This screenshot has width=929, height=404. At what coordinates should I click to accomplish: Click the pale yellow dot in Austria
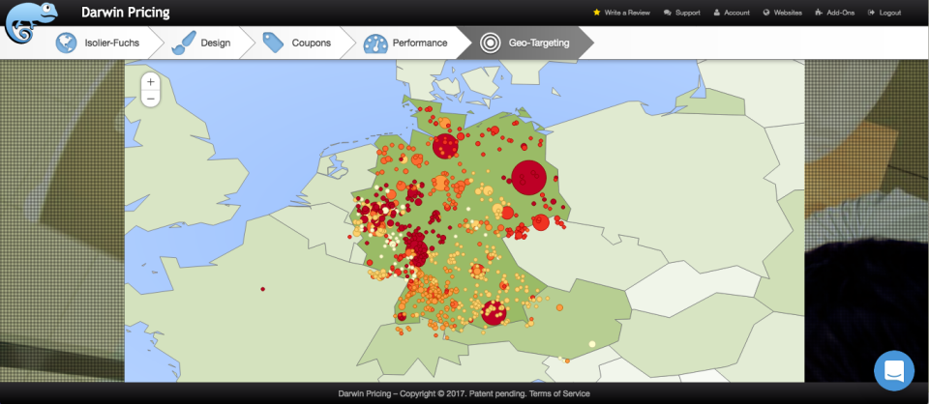pos(592,344)
